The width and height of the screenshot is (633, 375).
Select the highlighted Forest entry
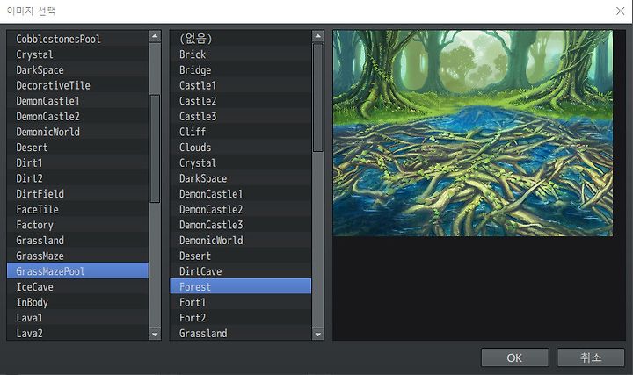241,286
